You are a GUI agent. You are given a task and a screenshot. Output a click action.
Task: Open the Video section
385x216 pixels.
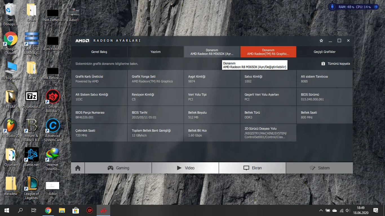tap(185, 168)
